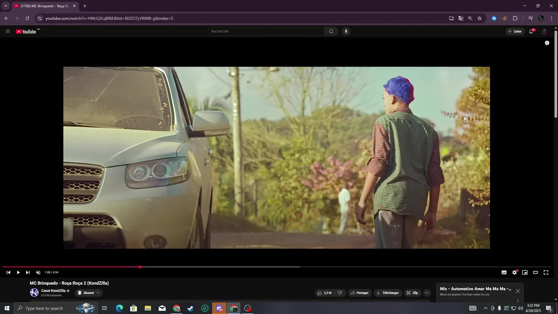Open Shazam browser extension
This screenshot has width=558, height=314.
pyautogui.click(x=494, y=18)
